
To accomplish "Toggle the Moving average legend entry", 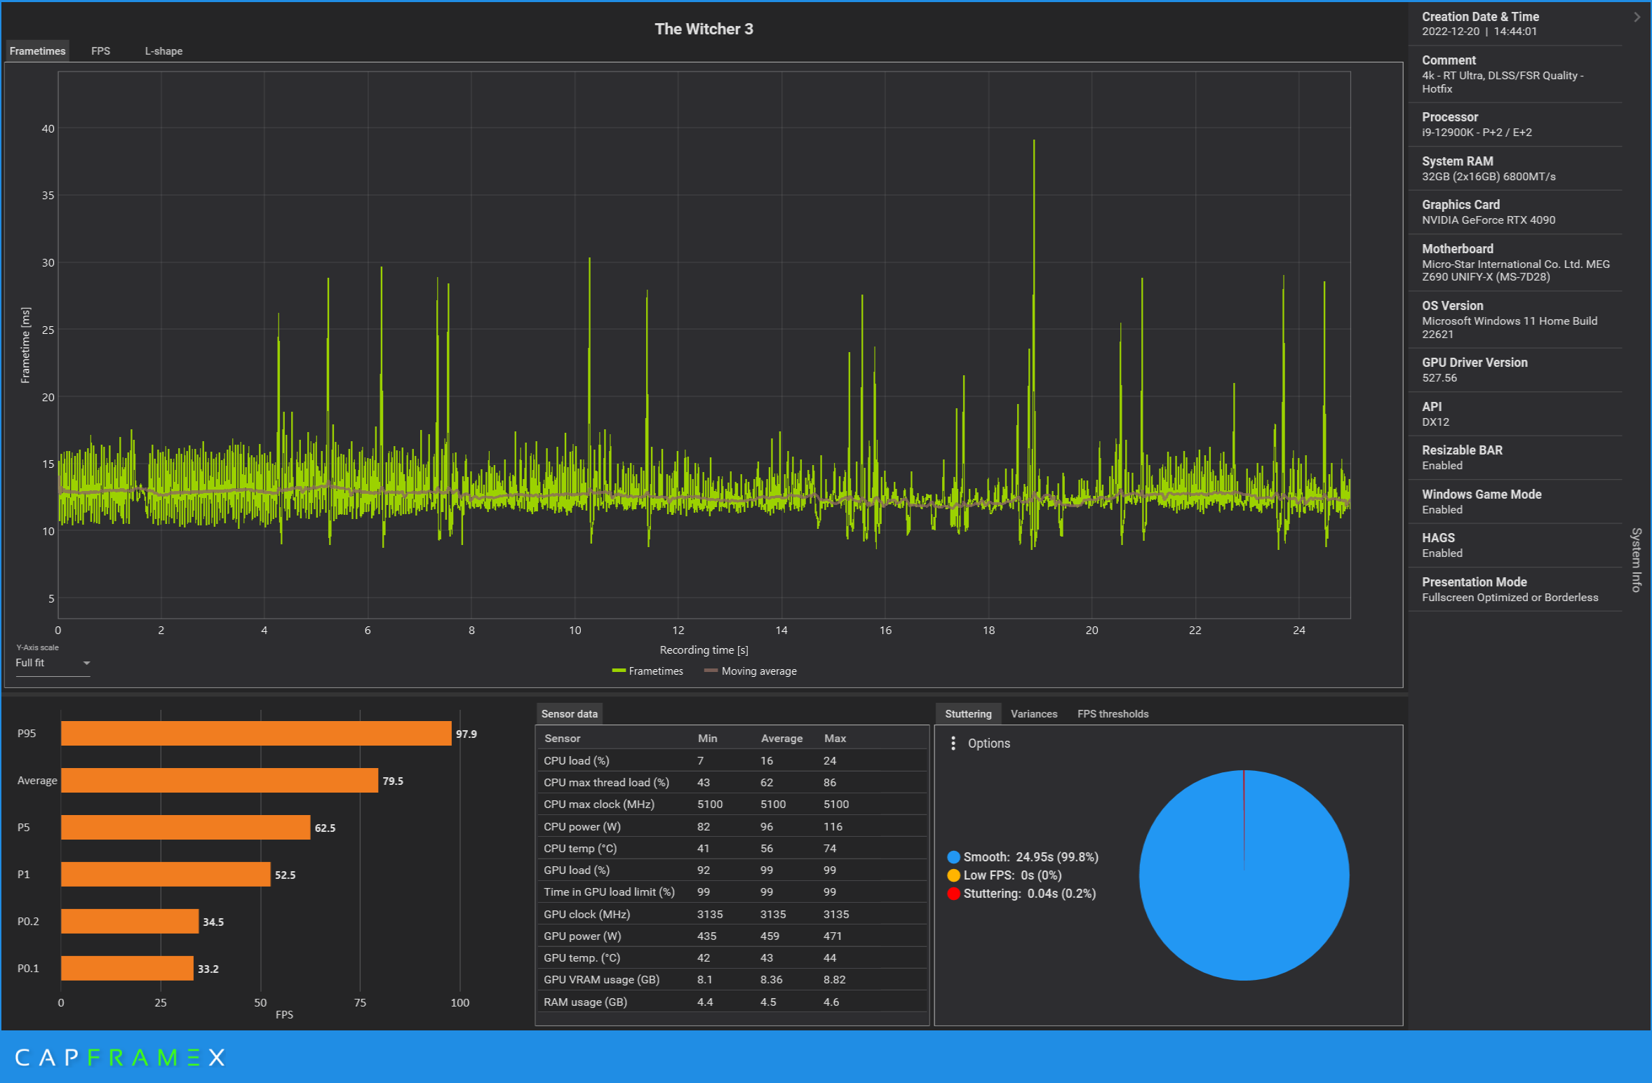I will coord(751,671).
